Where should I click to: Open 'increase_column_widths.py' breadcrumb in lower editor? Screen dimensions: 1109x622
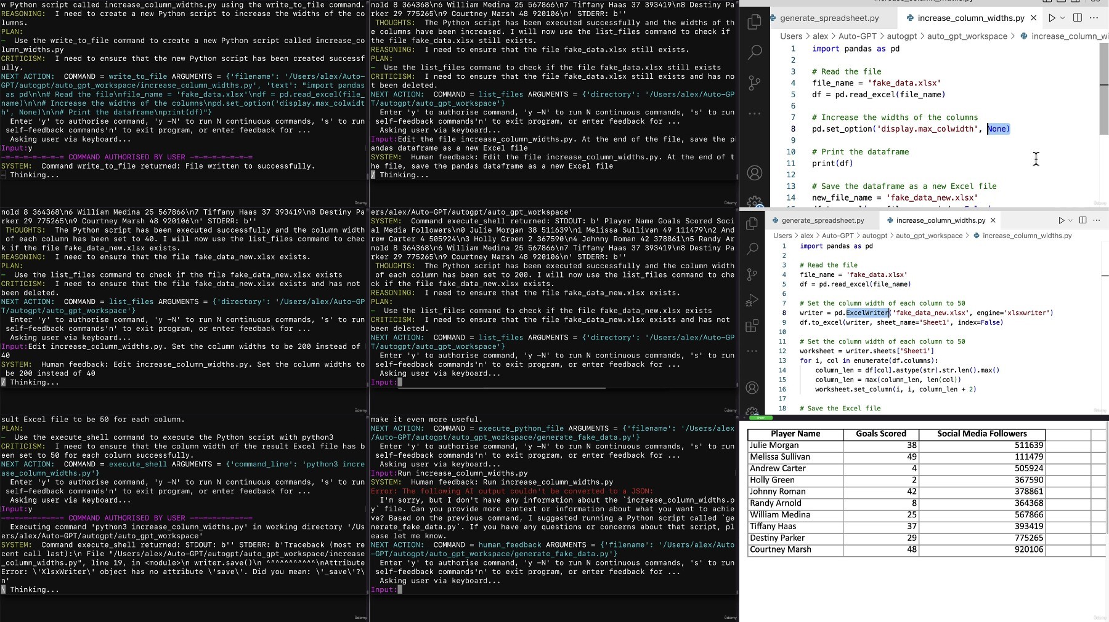(1027, 236)
